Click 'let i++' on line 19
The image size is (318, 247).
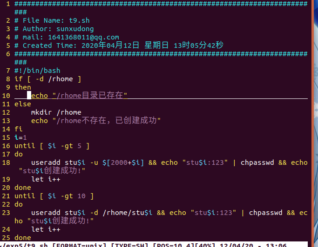[x=46, y=179]
